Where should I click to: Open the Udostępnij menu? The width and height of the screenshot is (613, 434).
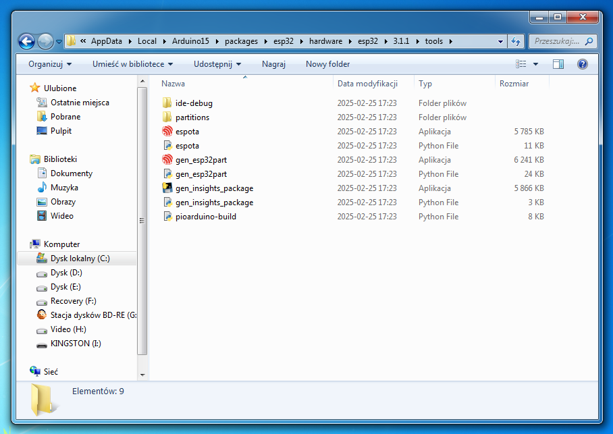point(217,64)
